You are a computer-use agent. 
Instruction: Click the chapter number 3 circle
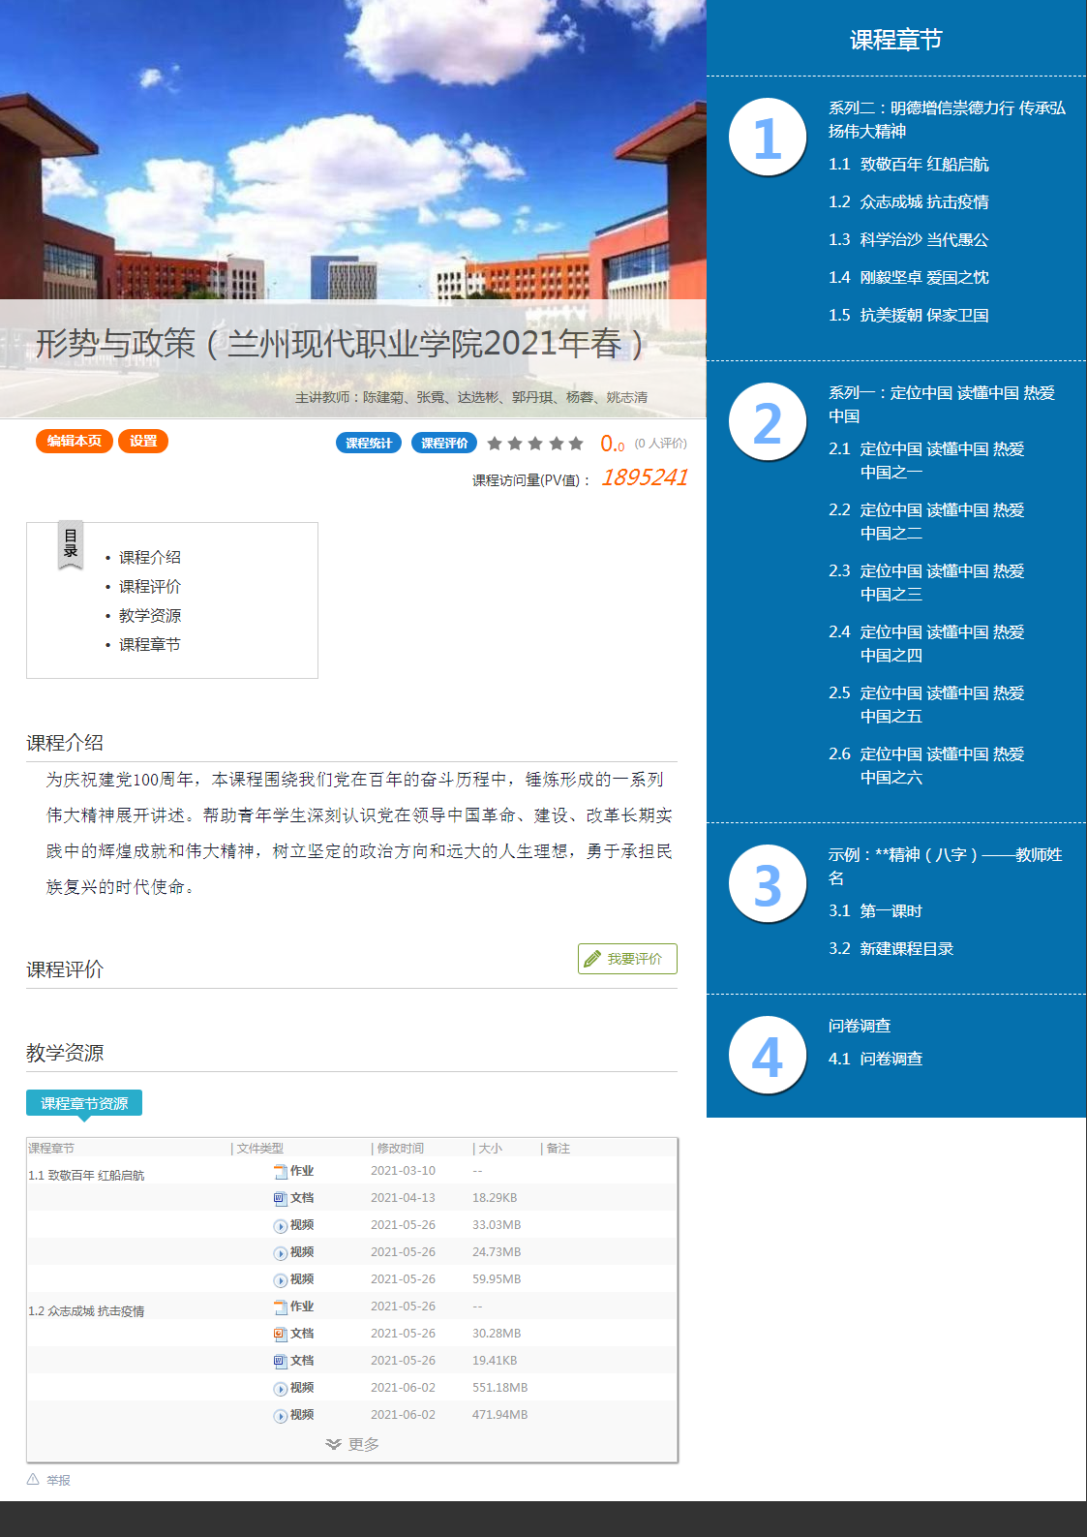point(767,883)
